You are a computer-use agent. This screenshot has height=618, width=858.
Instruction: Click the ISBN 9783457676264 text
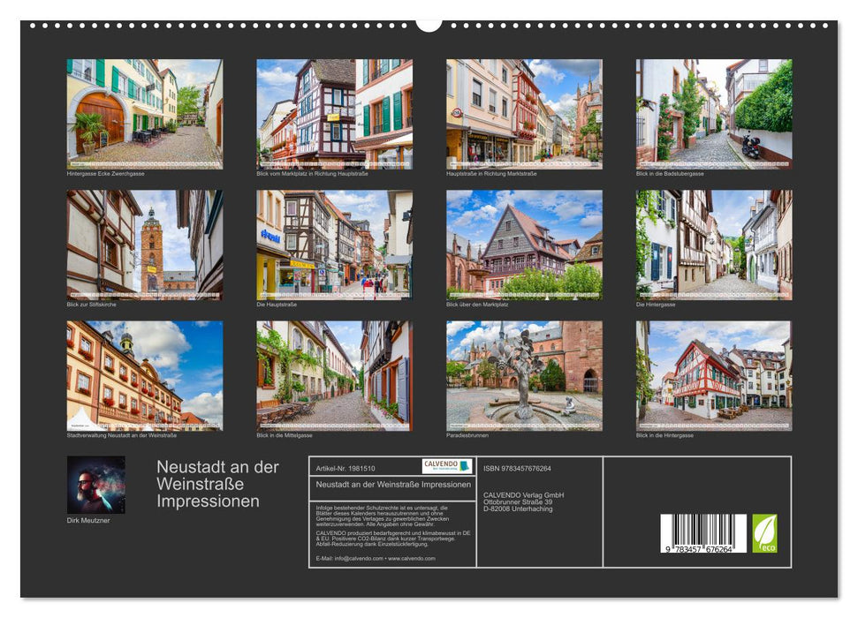coord(517,468)
